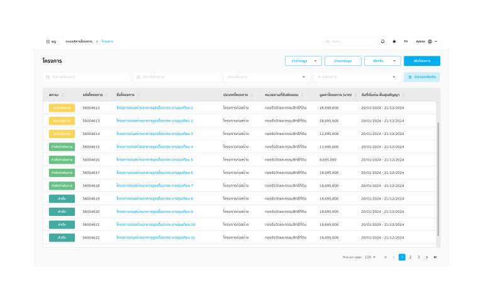
Task: Open project link ending in บางขุนเทียน 5
Action: coord(155,159)
